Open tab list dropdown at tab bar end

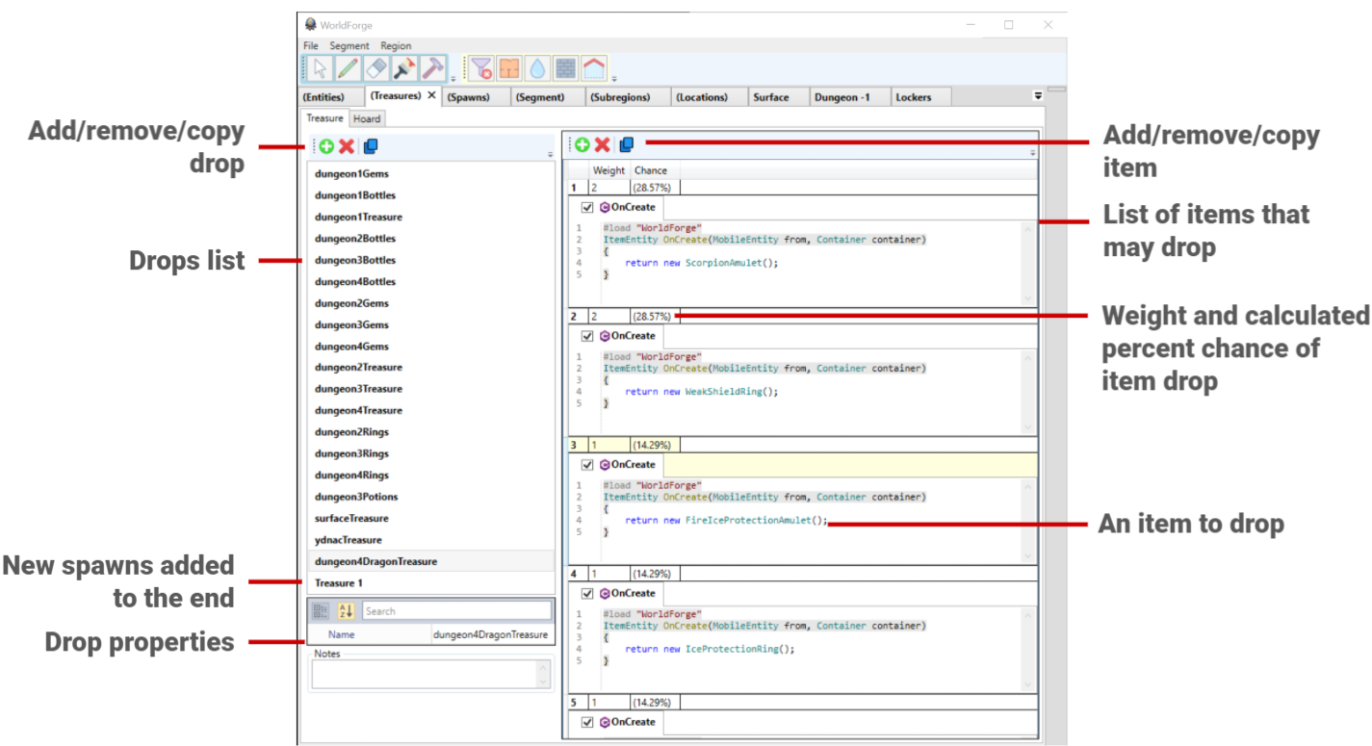pyautogui.click(x=1038, y=96)
